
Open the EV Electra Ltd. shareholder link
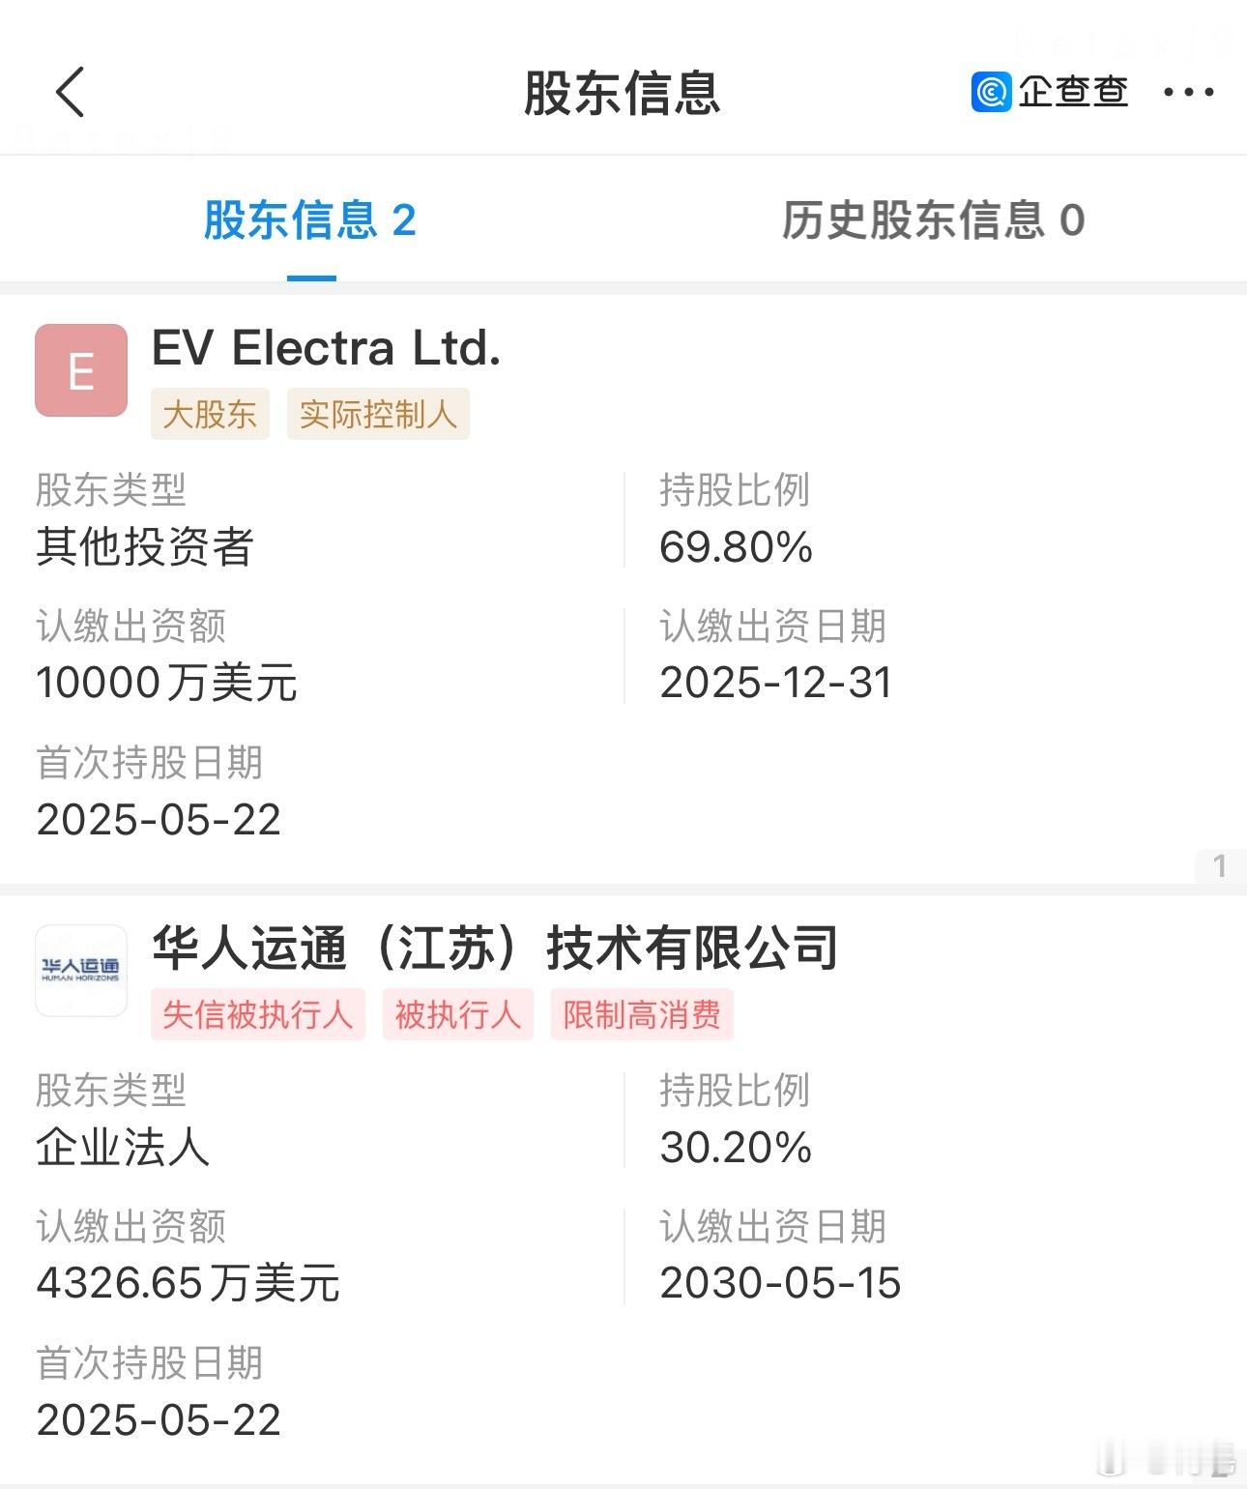coord(327,348)
